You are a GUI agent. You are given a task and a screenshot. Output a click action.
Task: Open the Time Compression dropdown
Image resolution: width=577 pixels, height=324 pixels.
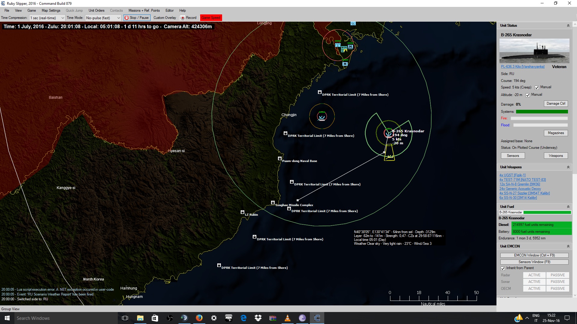(47, 18)
